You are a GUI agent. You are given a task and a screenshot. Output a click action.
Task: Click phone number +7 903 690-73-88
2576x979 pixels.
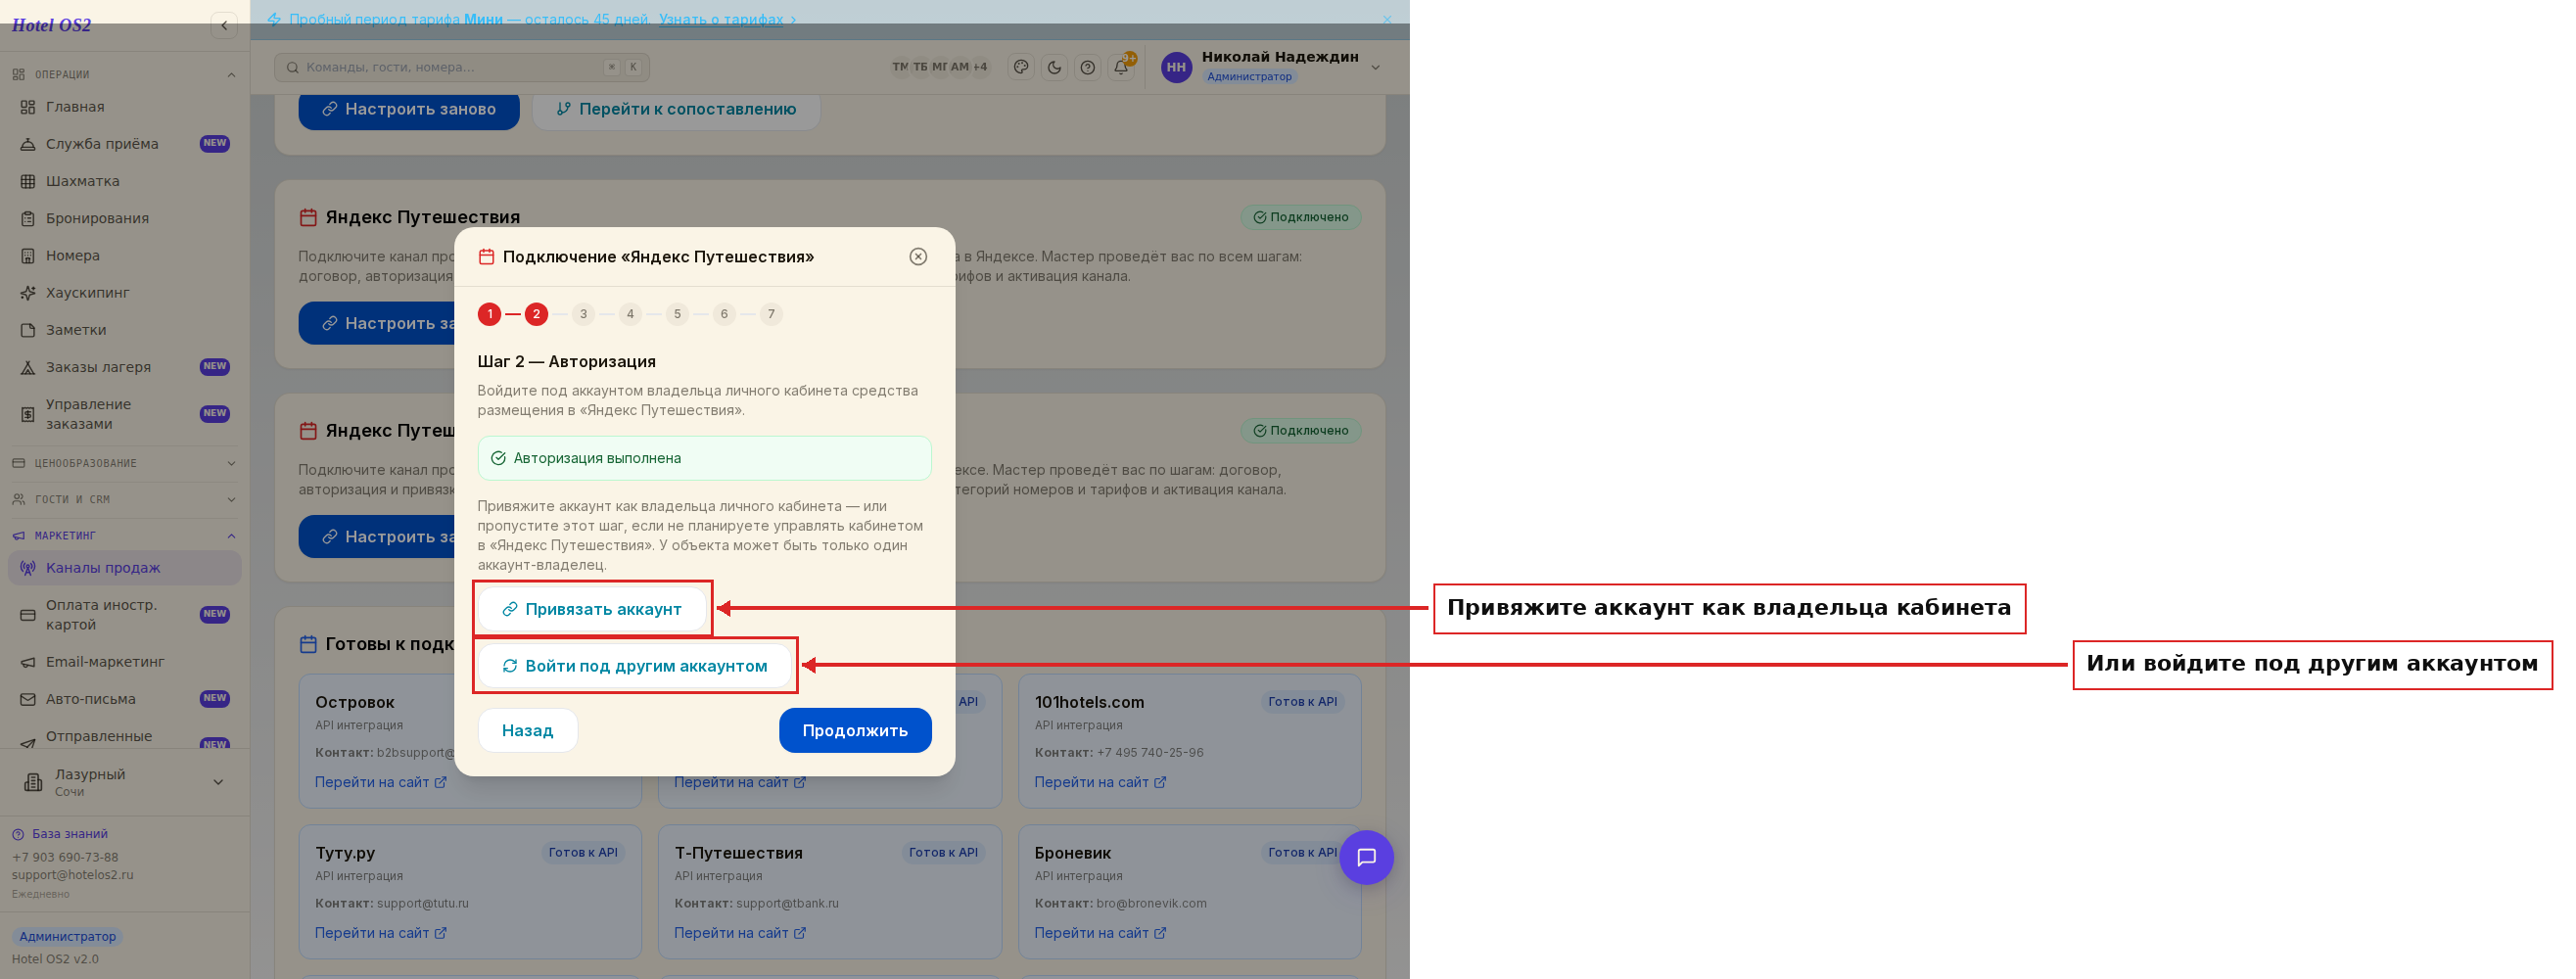pyautogui.click(x=65, y=857)
